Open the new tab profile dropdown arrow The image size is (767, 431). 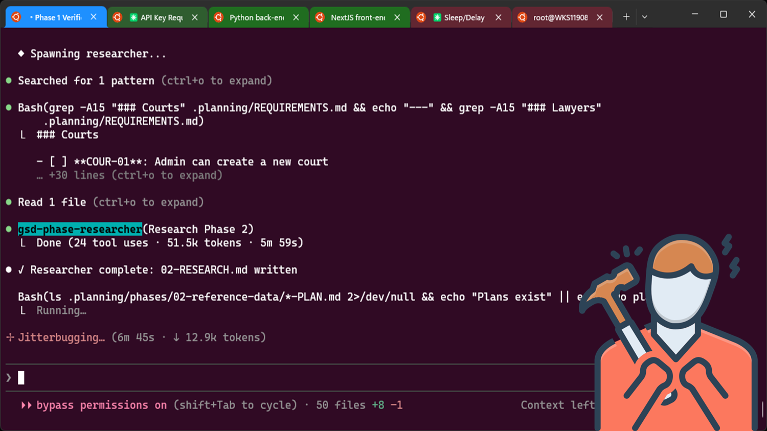[645, 17]
